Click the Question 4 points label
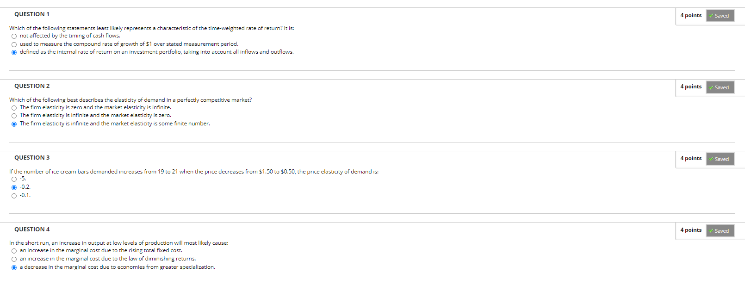Screen dimensions: 745x285 coord(691,230)
